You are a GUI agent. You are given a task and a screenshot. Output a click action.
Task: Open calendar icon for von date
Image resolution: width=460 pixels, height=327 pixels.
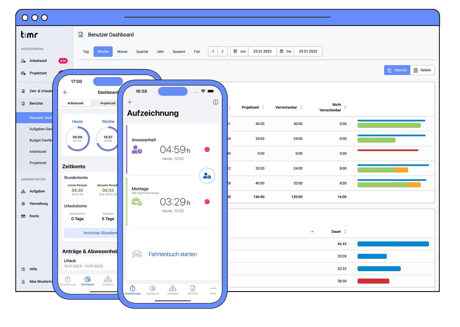[x=235, y=51]
